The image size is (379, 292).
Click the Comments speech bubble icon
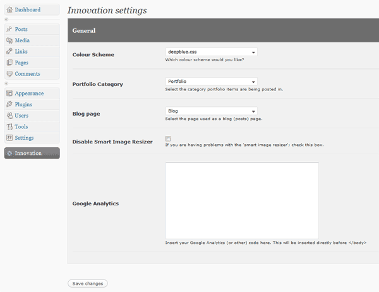coord(9,74)
